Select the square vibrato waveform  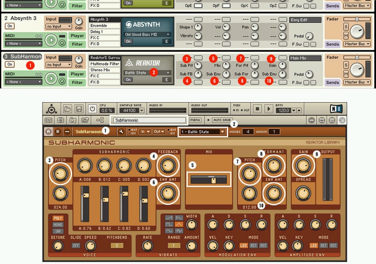click(169, 224)
